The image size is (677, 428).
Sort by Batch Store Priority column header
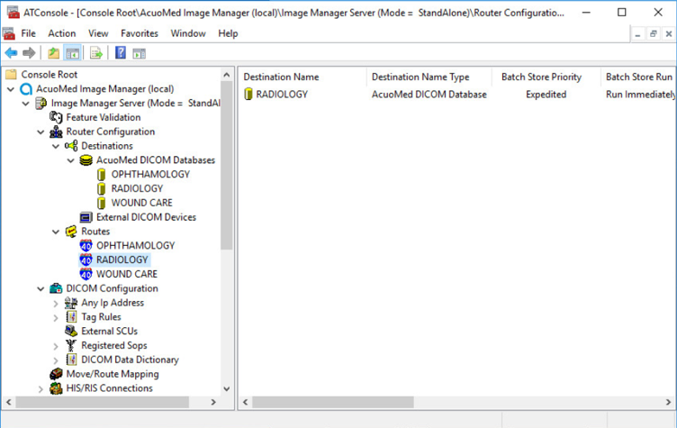tap(546, 77)
